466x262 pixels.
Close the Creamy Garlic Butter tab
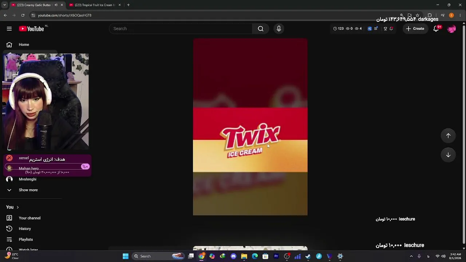[62, 5]
